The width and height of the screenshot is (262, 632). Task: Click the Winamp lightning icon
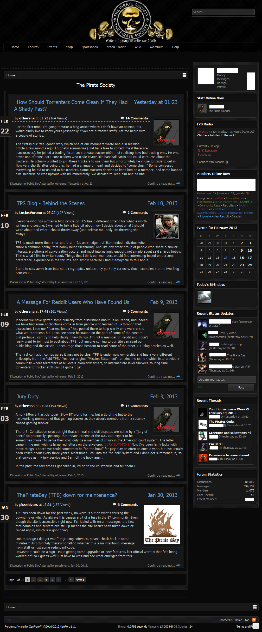[227, 162]
